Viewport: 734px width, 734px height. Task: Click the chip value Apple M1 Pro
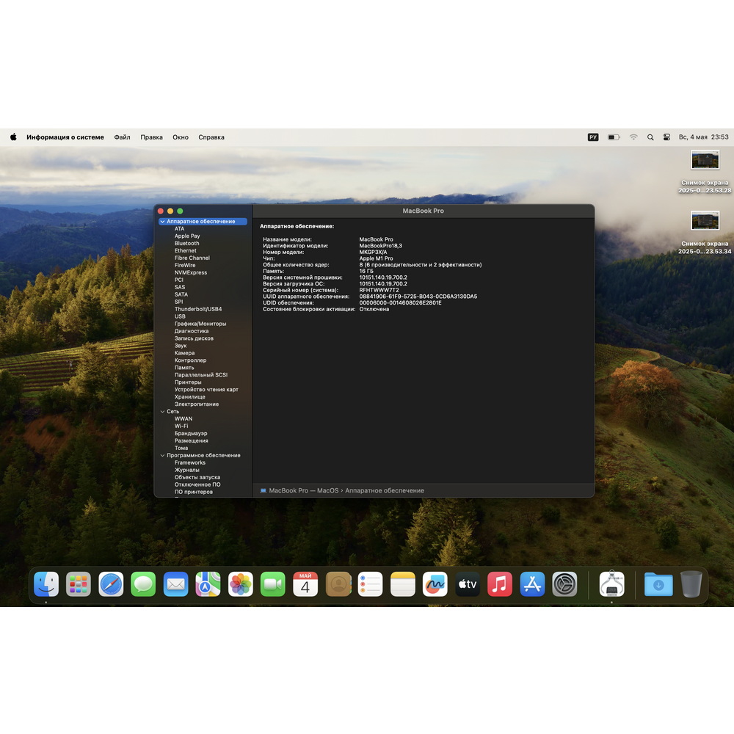click(x=376, y=258)
